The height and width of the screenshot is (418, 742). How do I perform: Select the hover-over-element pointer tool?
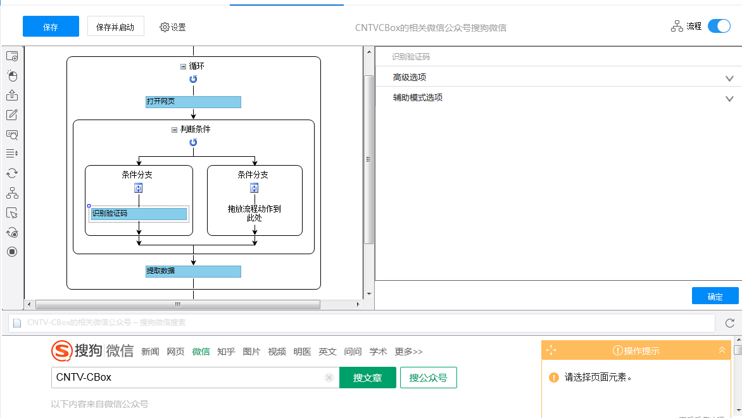click(x=12, y=212)
